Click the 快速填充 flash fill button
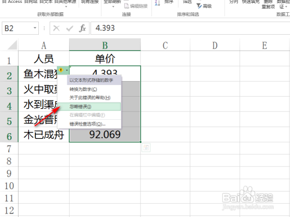 click(x=251, y=2)
